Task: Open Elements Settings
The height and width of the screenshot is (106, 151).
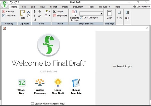Action: [75, 16]
